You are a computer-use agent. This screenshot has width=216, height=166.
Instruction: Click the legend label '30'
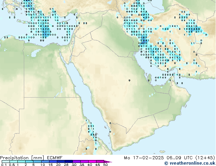click(x=74, y=165)
